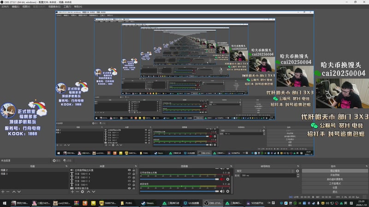Click the 退出 exit button in controls
The height and width of the screenshot is (207, 369).
pos(335,192)
